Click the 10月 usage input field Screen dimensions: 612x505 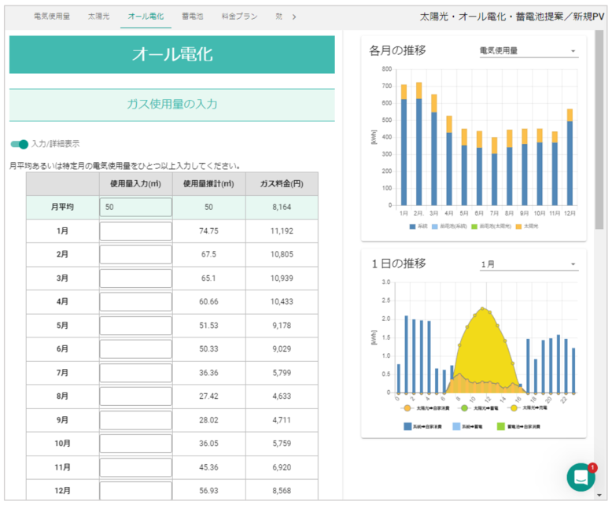(x=135, y=444)
